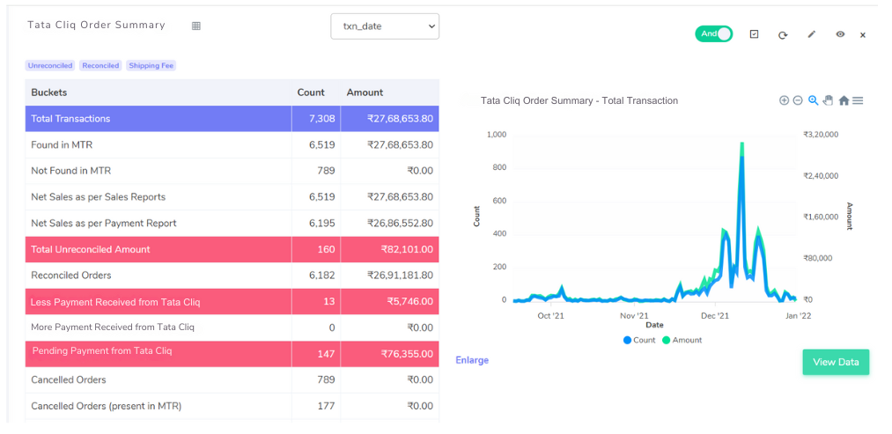
Task: Click Pending Payment from Tata Cliq row
Action: pyautogui.click(x=232, y=354)
